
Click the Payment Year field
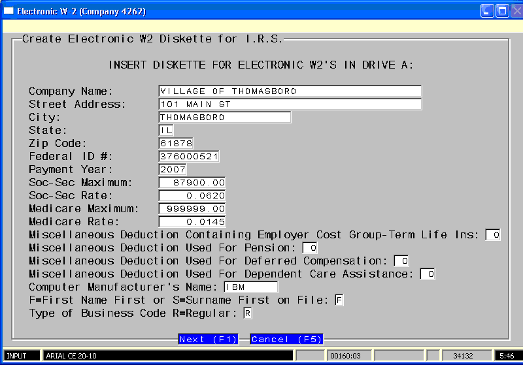[x=173, y=170]
